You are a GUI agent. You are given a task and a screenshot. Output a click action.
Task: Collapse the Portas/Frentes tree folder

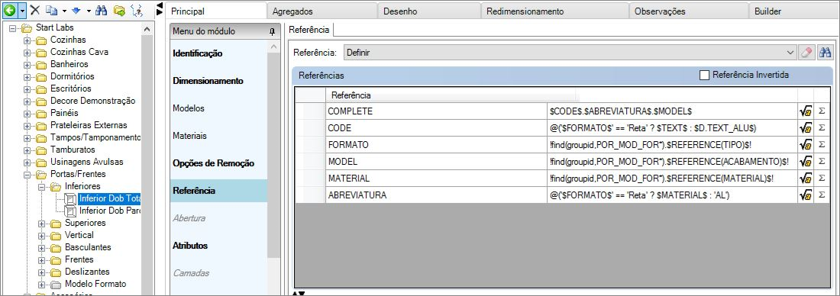tap(27, 174)
